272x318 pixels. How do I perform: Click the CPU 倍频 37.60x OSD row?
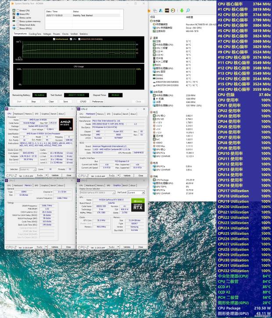tap(244, 95)
